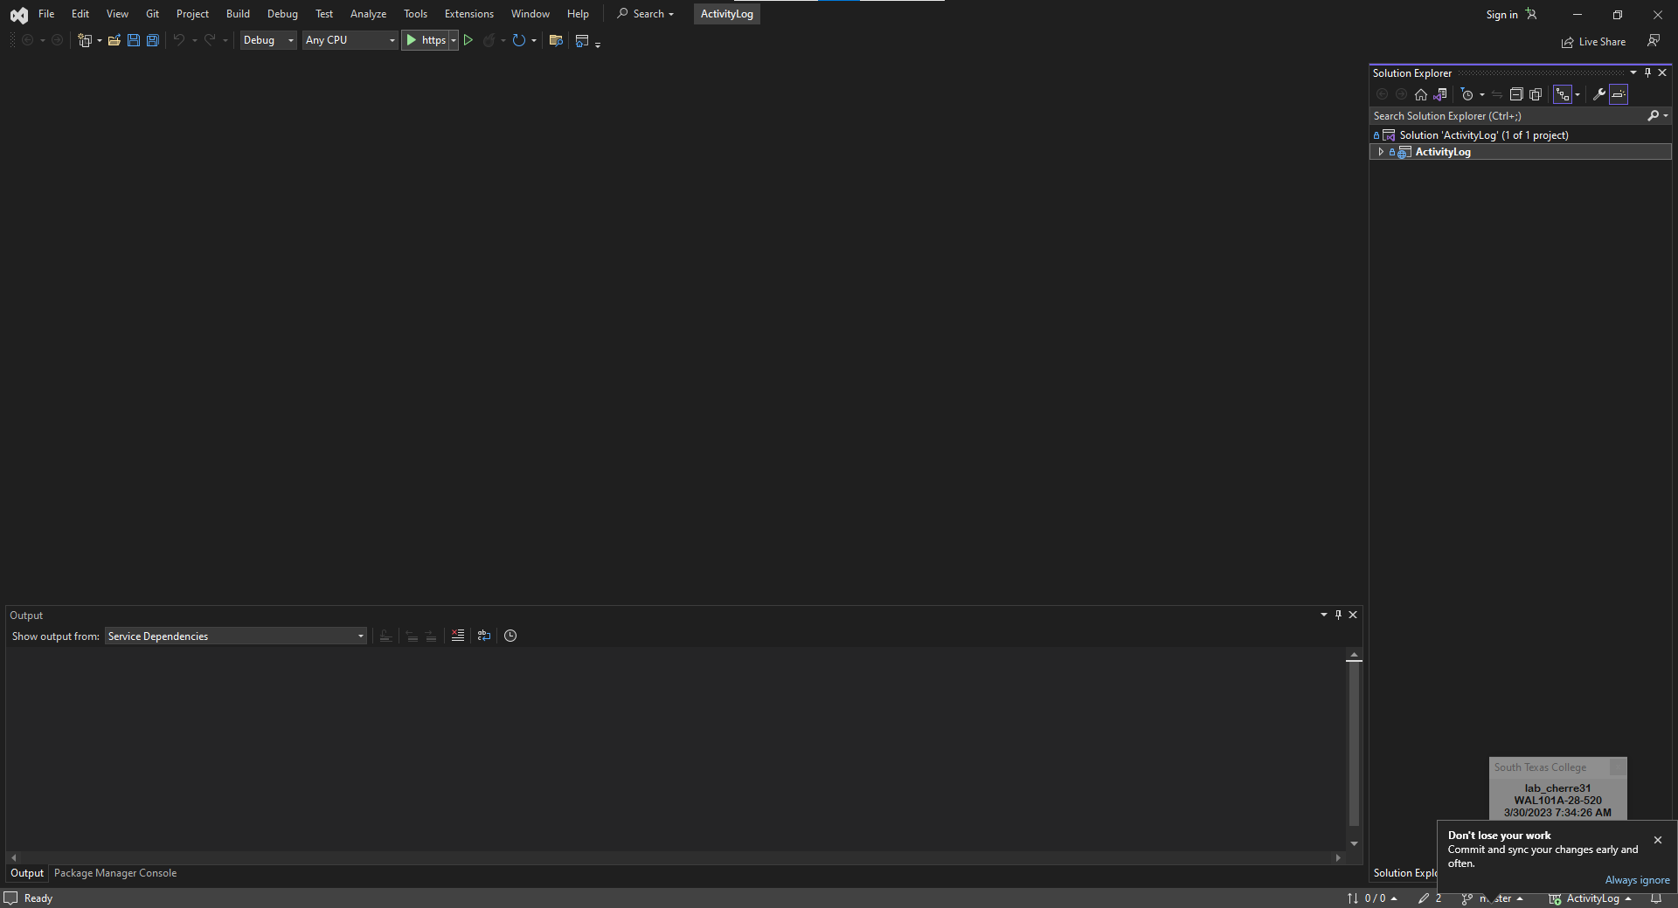Click the pending changes pencil count in status bar
1678x908 pixels.
tap(1430, 898)
